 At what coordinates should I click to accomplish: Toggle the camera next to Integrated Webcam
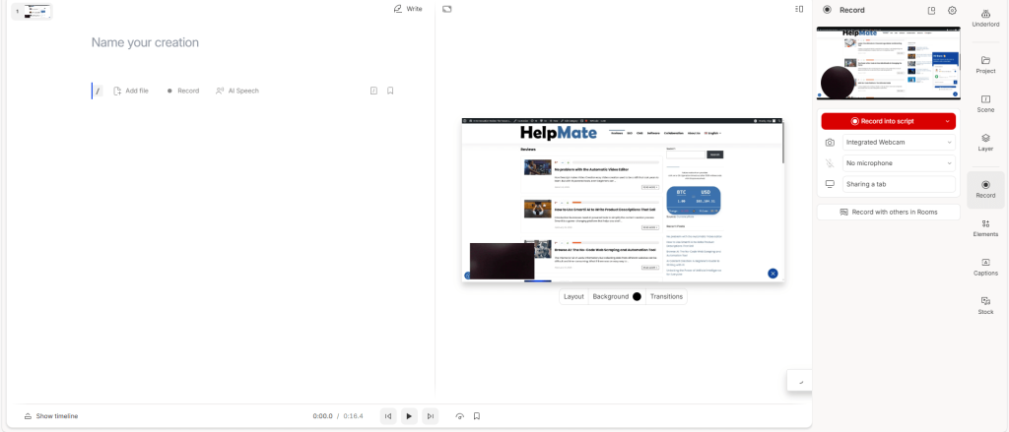click(x=830, y=143)
